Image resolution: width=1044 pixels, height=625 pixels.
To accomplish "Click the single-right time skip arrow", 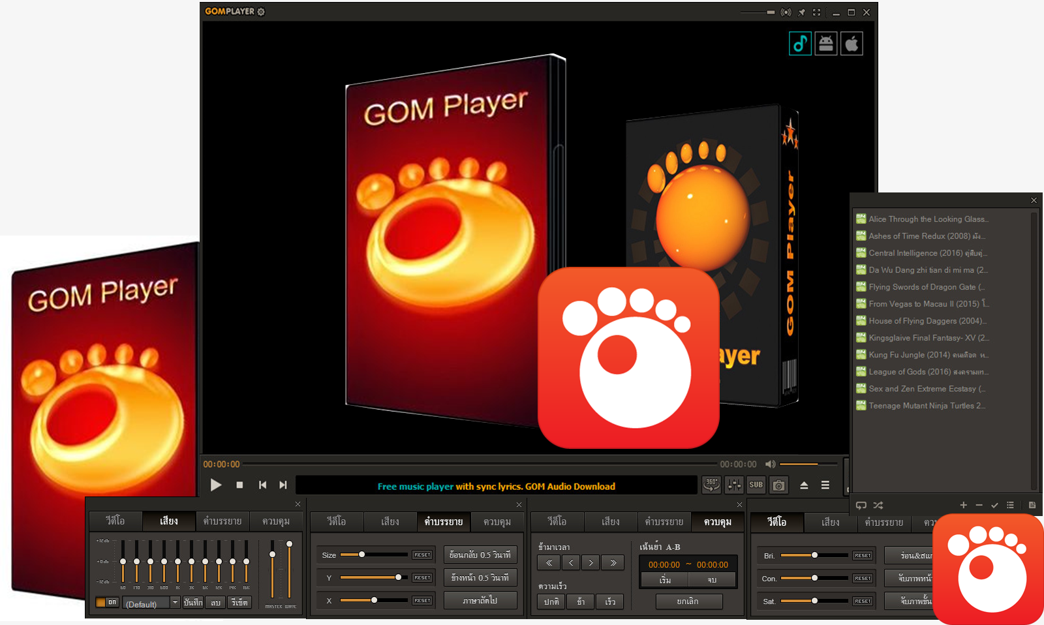I will (591, 562).
